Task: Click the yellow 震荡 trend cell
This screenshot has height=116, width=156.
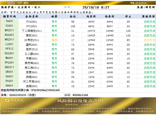Action: [x=54, y=40]
